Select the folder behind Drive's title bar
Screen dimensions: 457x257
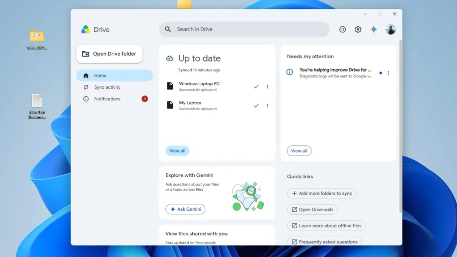184,4
